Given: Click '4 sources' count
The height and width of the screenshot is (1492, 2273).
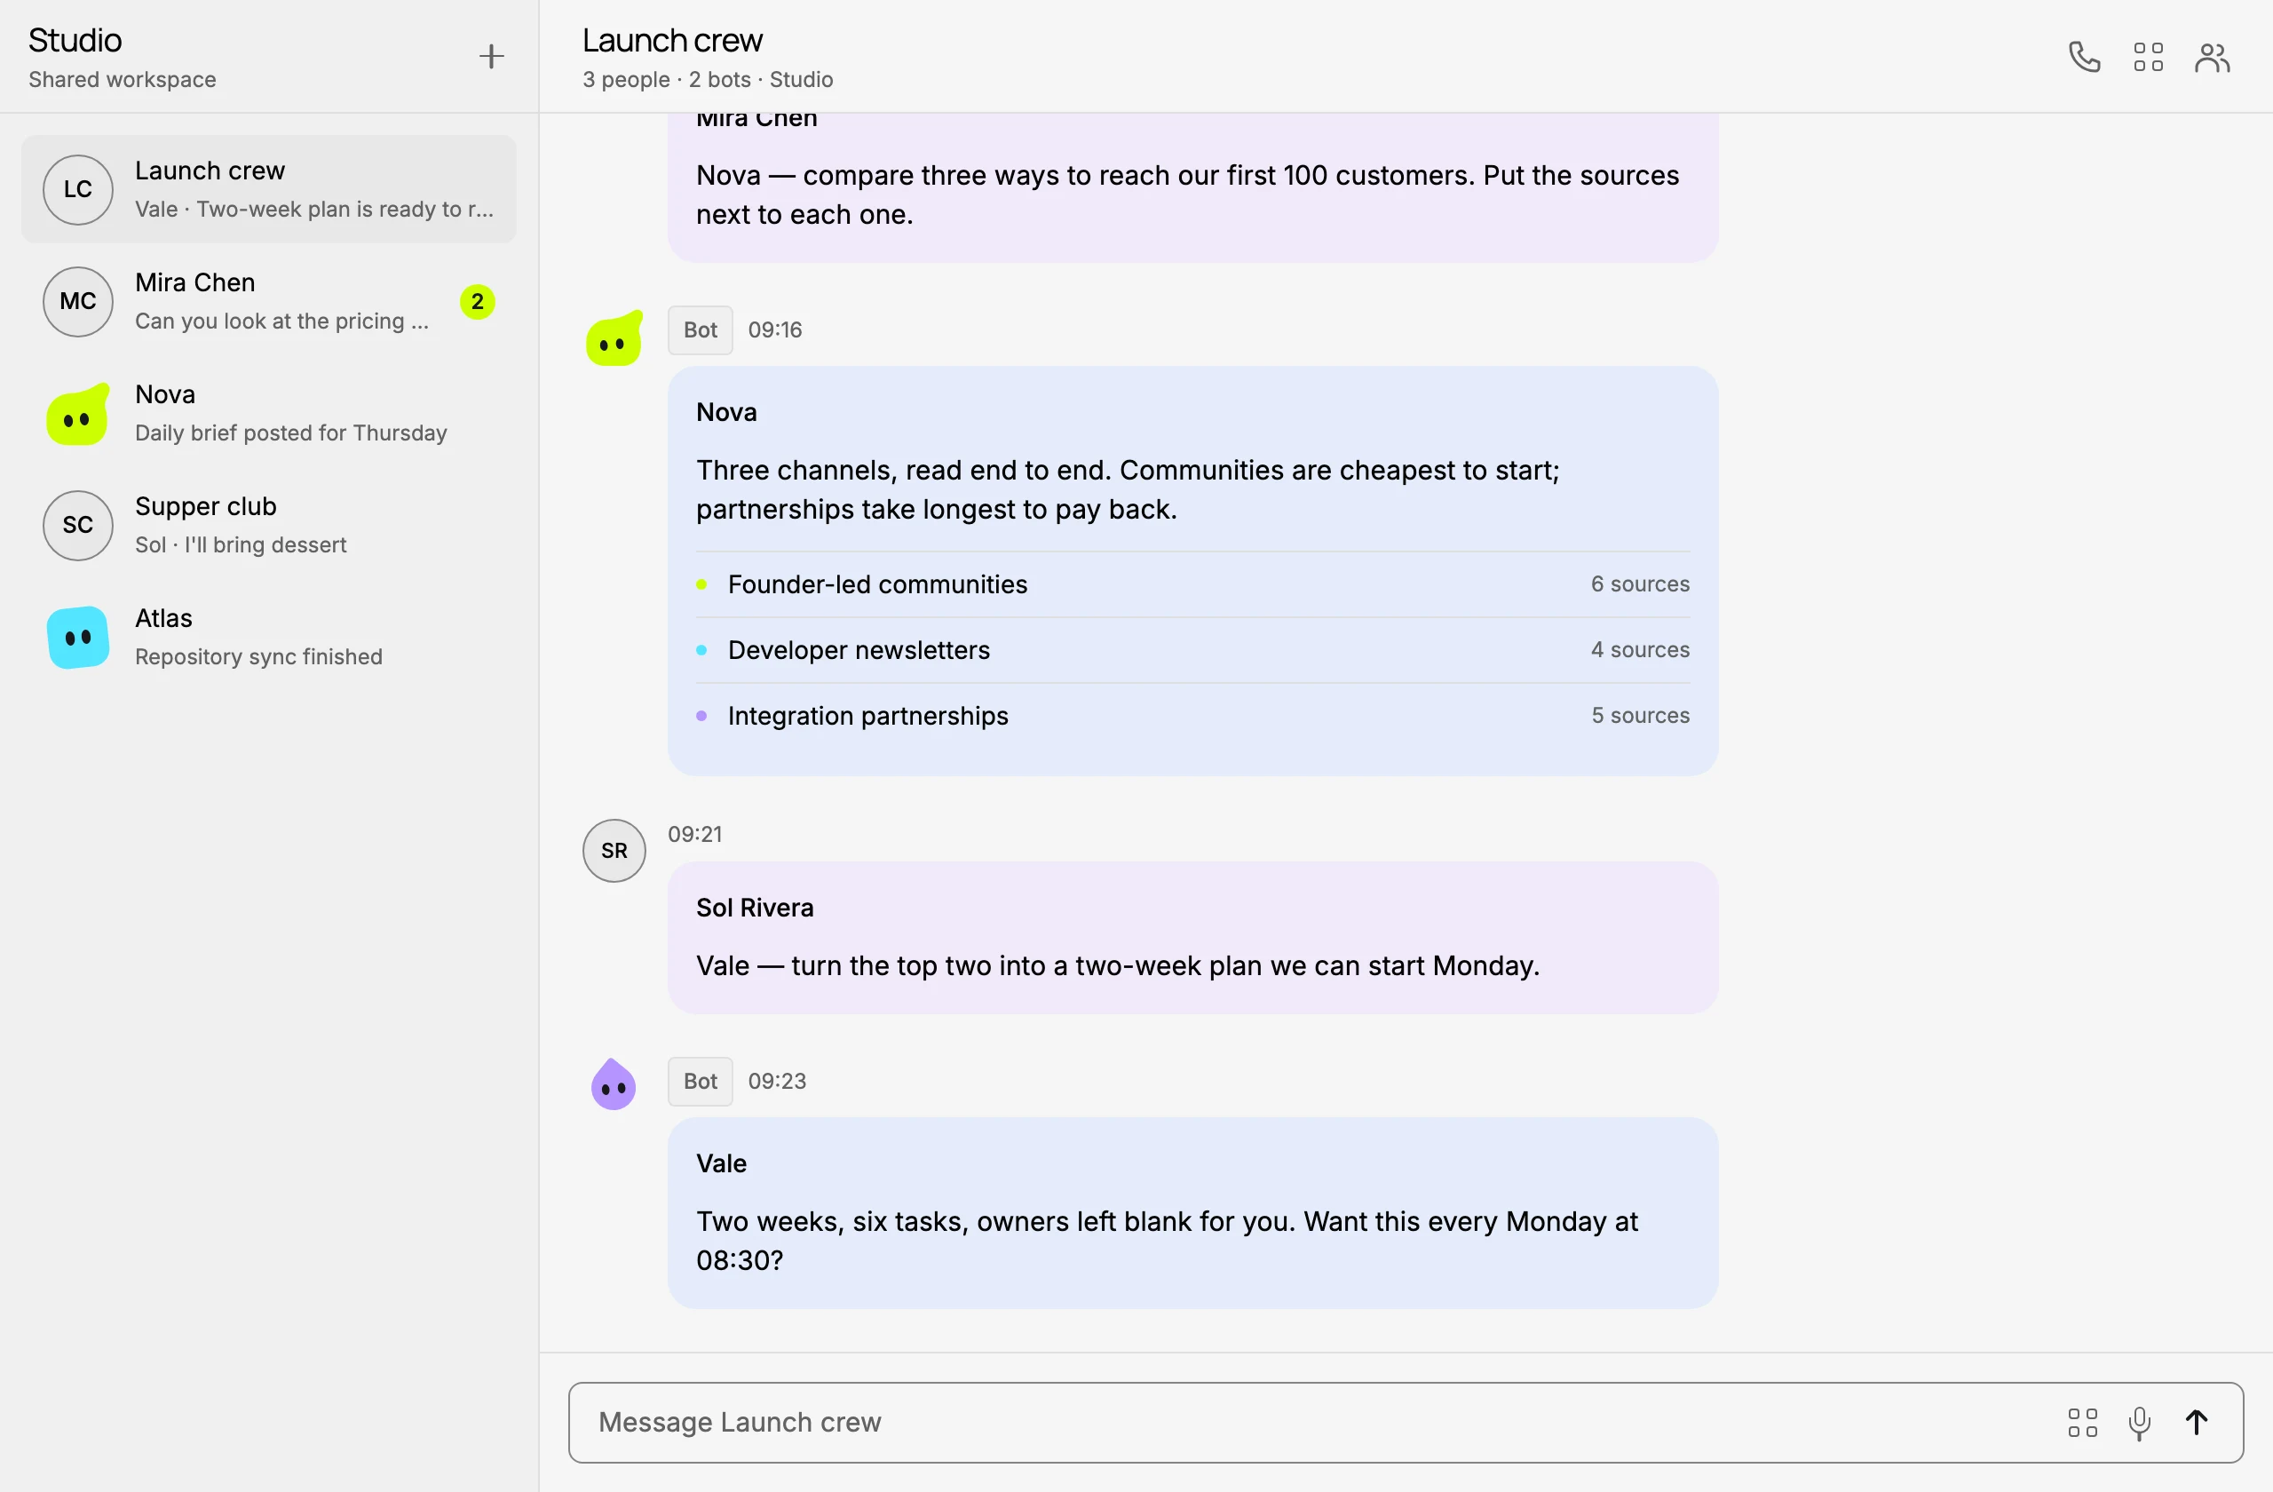Looking at the screenshot, I should click(1640, 649).
